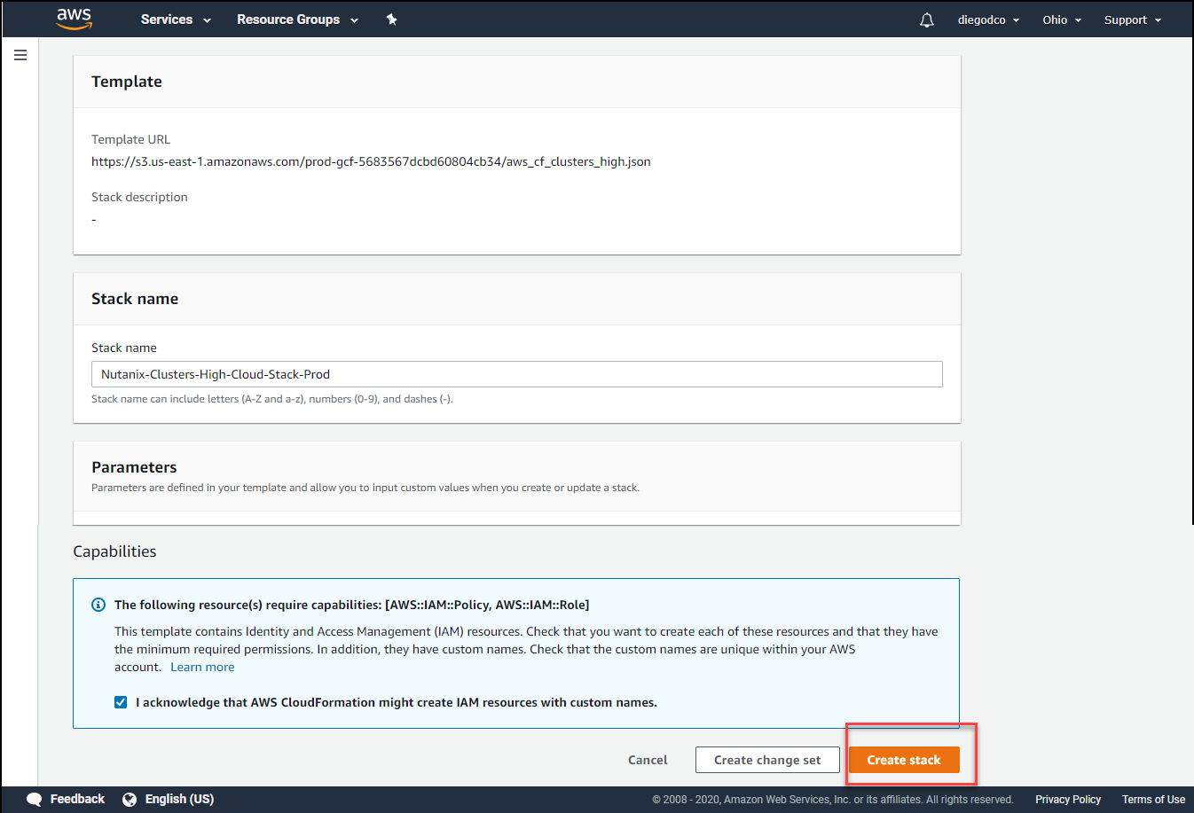Viewport: 1194px width, 813px height.
Task: Open the Terms of Use link
Action: click(x=1153, y=799)
